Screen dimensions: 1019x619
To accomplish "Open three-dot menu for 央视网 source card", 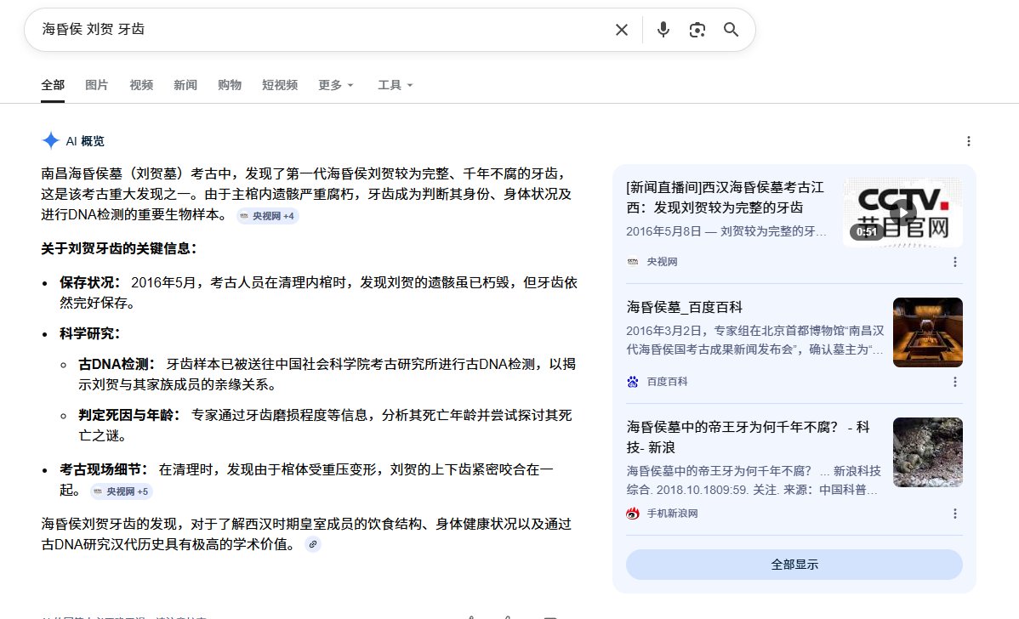I will coord(954,262).
